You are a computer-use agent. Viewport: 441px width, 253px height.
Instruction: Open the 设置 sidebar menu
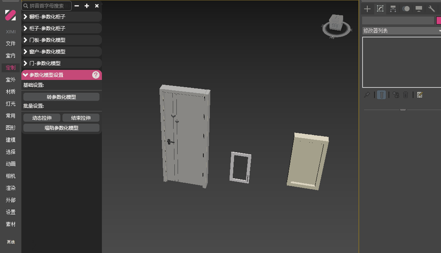[11, 212]
